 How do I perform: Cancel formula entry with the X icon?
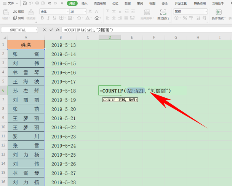click(x=45, y=30)
